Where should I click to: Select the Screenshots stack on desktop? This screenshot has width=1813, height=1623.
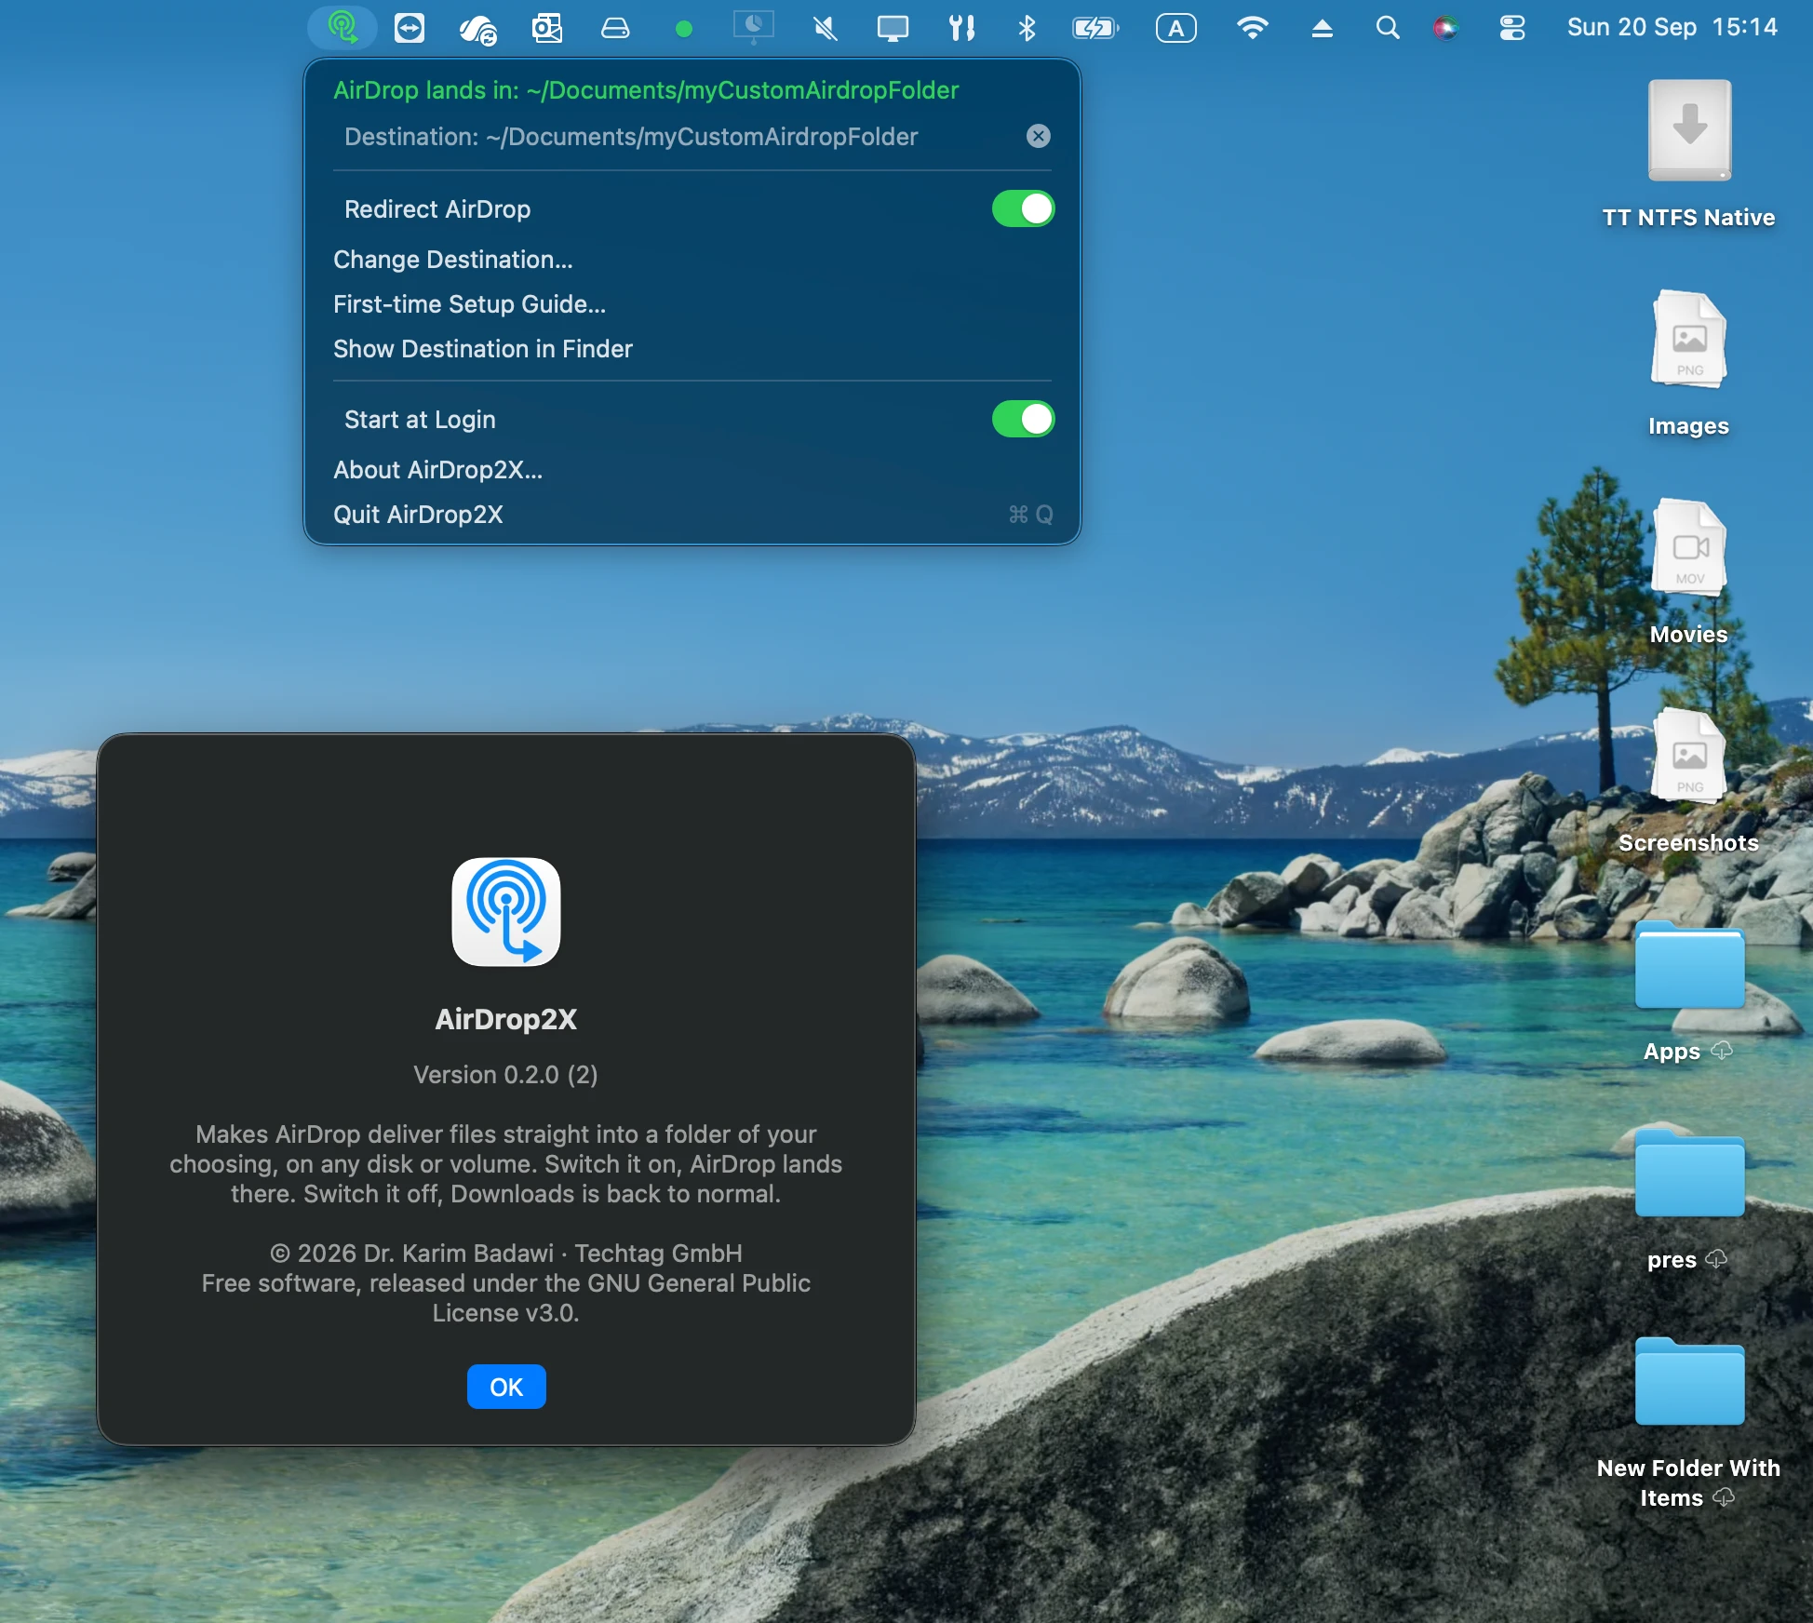[x=1688, y=780]
